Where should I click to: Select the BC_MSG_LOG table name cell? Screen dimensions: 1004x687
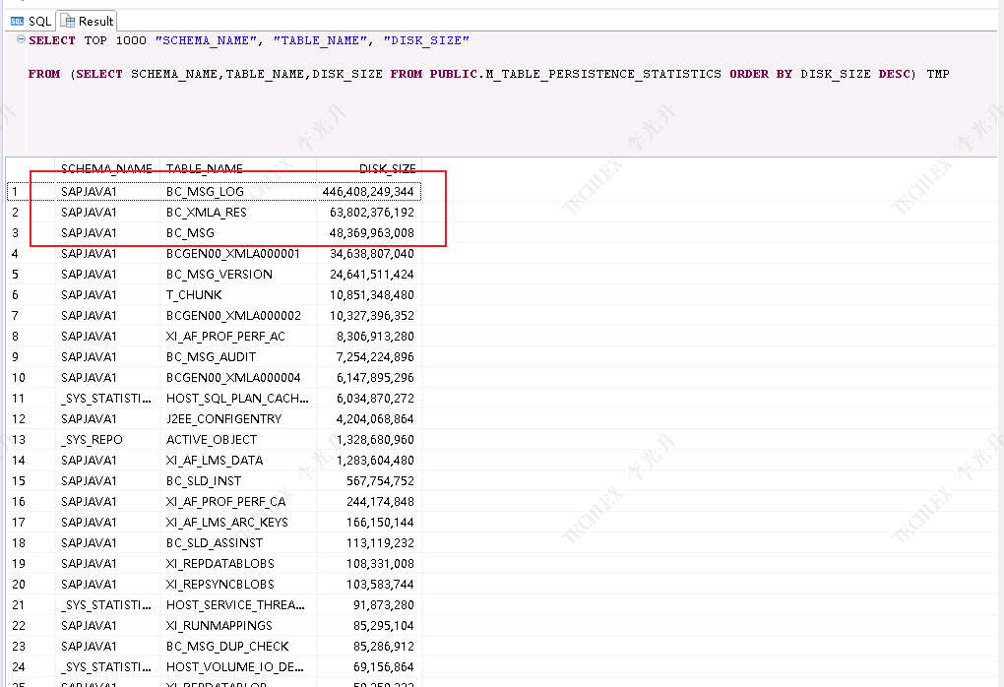tap(238, 192)
